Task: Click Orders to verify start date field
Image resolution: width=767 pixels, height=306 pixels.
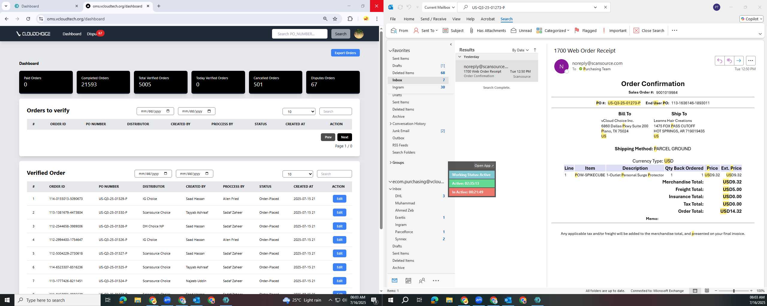Action: click(x=155, y=111)
